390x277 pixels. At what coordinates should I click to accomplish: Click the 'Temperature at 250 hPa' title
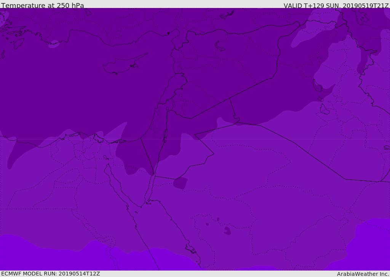[43, 5]
